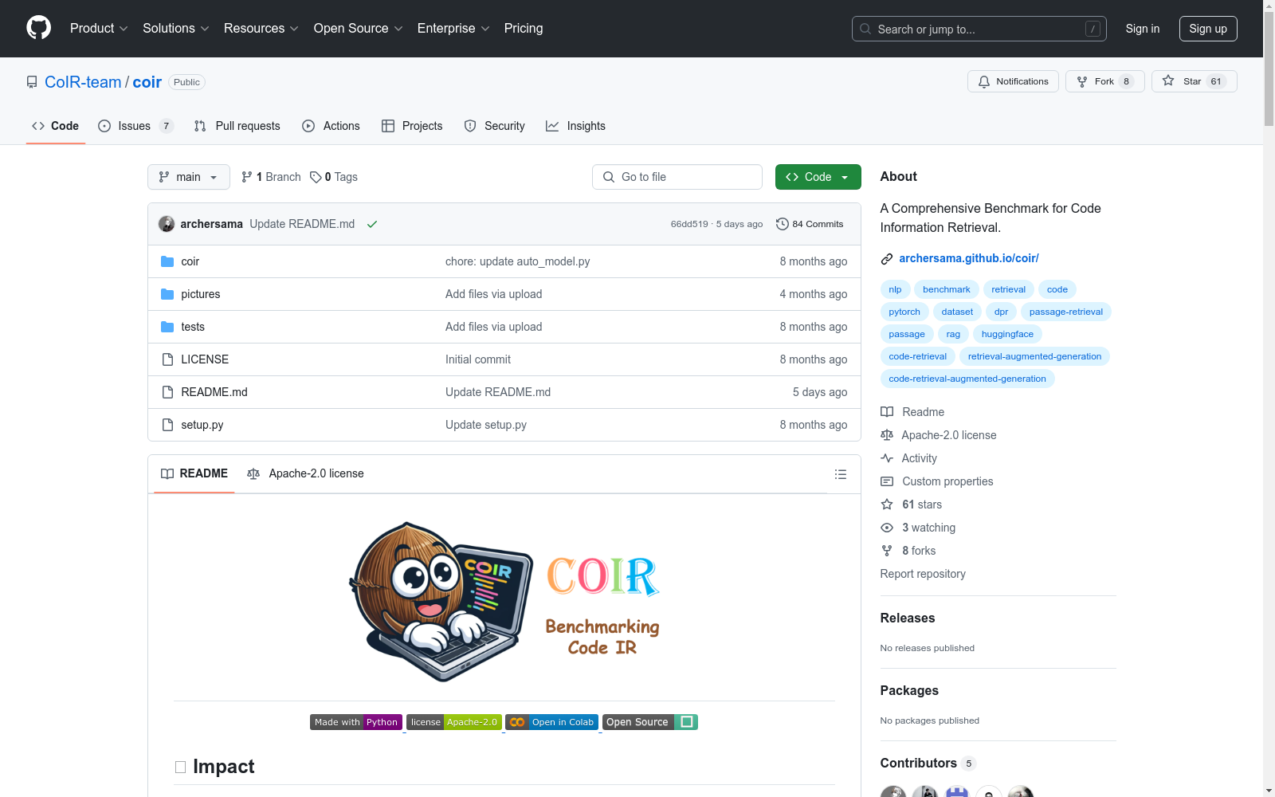The width and height of the screenshot is (1275, 797).
Task: Expand the green Code dropdown button
Action: click(818, 177)
